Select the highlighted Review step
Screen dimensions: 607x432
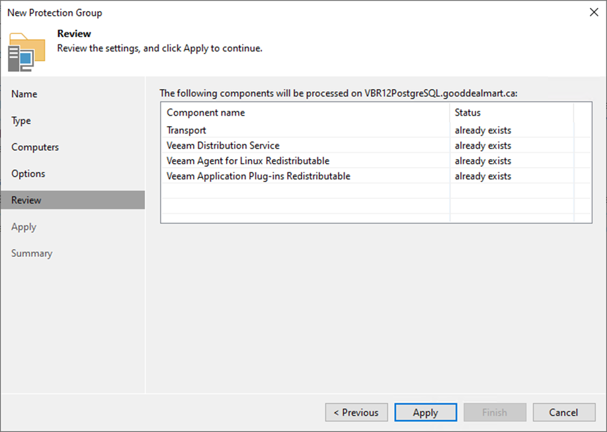coord(73,200)
